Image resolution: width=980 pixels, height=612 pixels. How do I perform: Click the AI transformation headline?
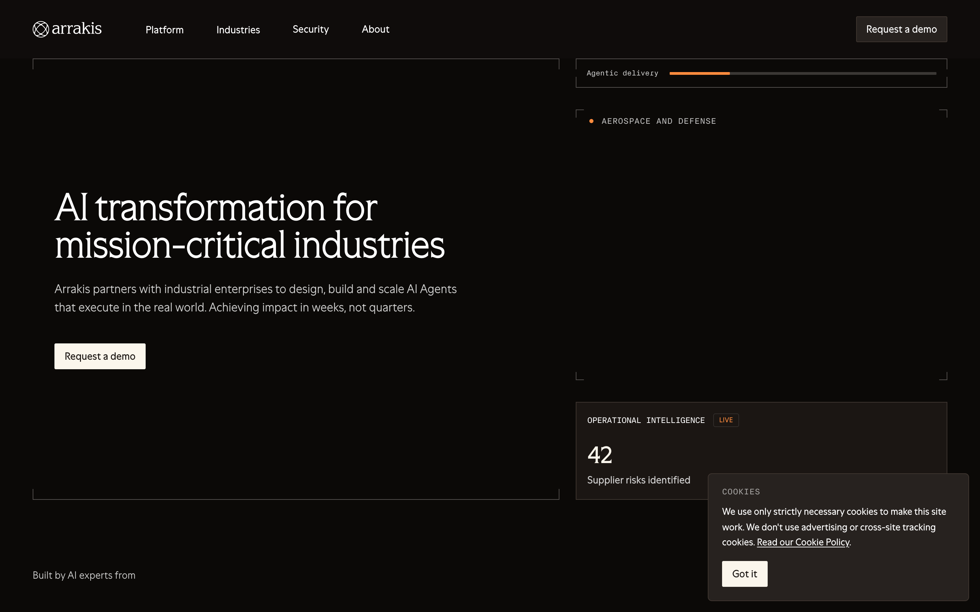tap(249, 225)
